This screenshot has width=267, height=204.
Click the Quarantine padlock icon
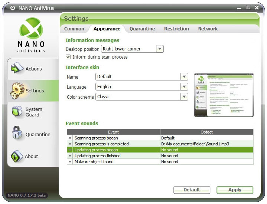[x=17, y=132]
